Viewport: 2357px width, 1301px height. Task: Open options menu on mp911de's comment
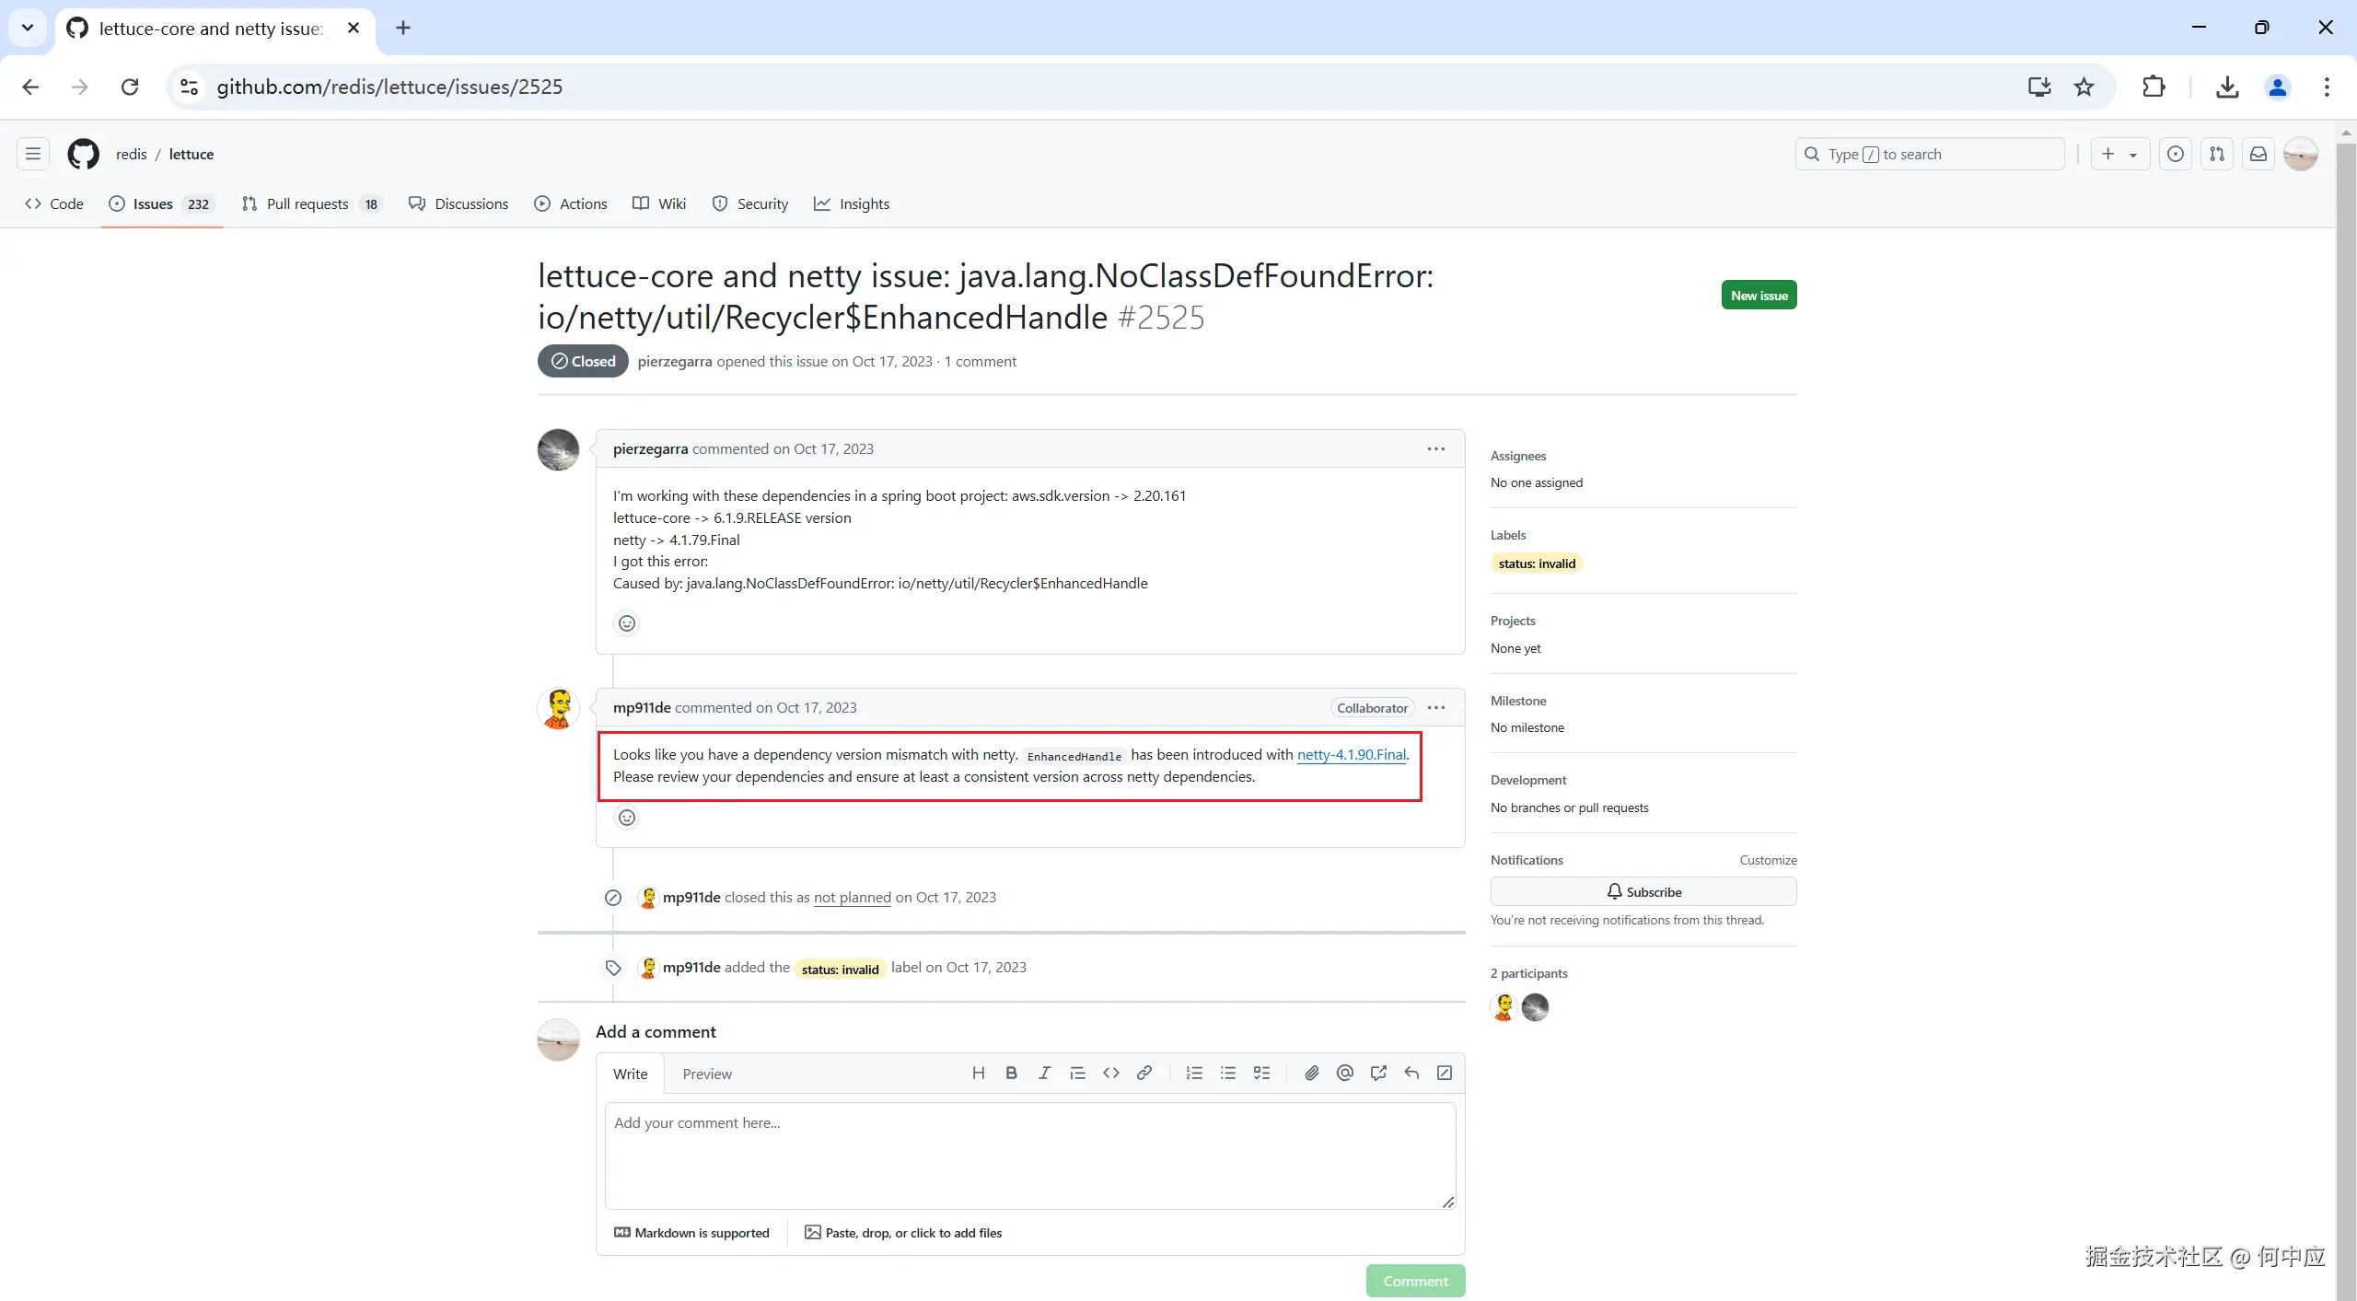click(x=1436, y=708)
